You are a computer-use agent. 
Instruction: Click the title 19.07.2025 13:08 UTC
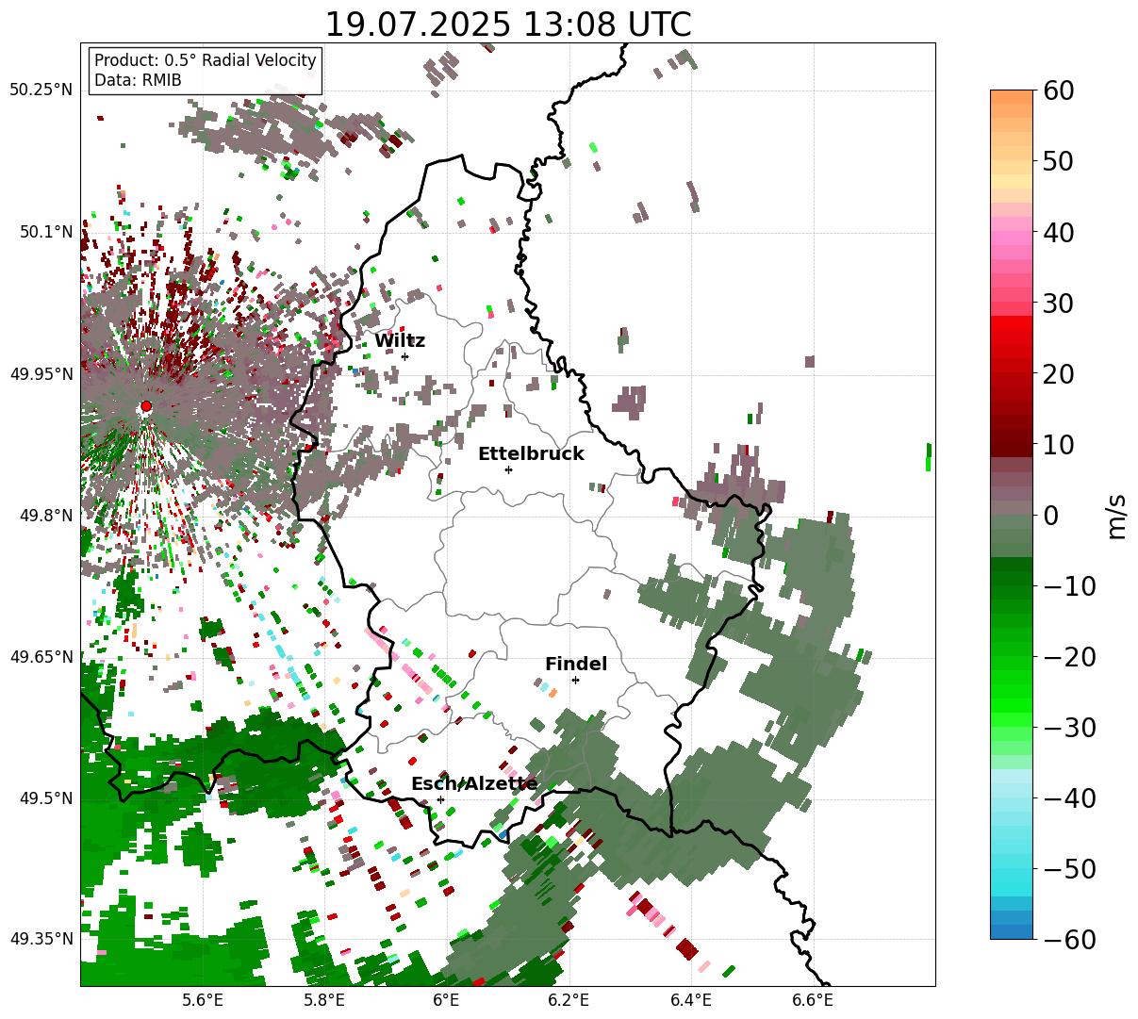pyautogui.click(x=507, y=25)
